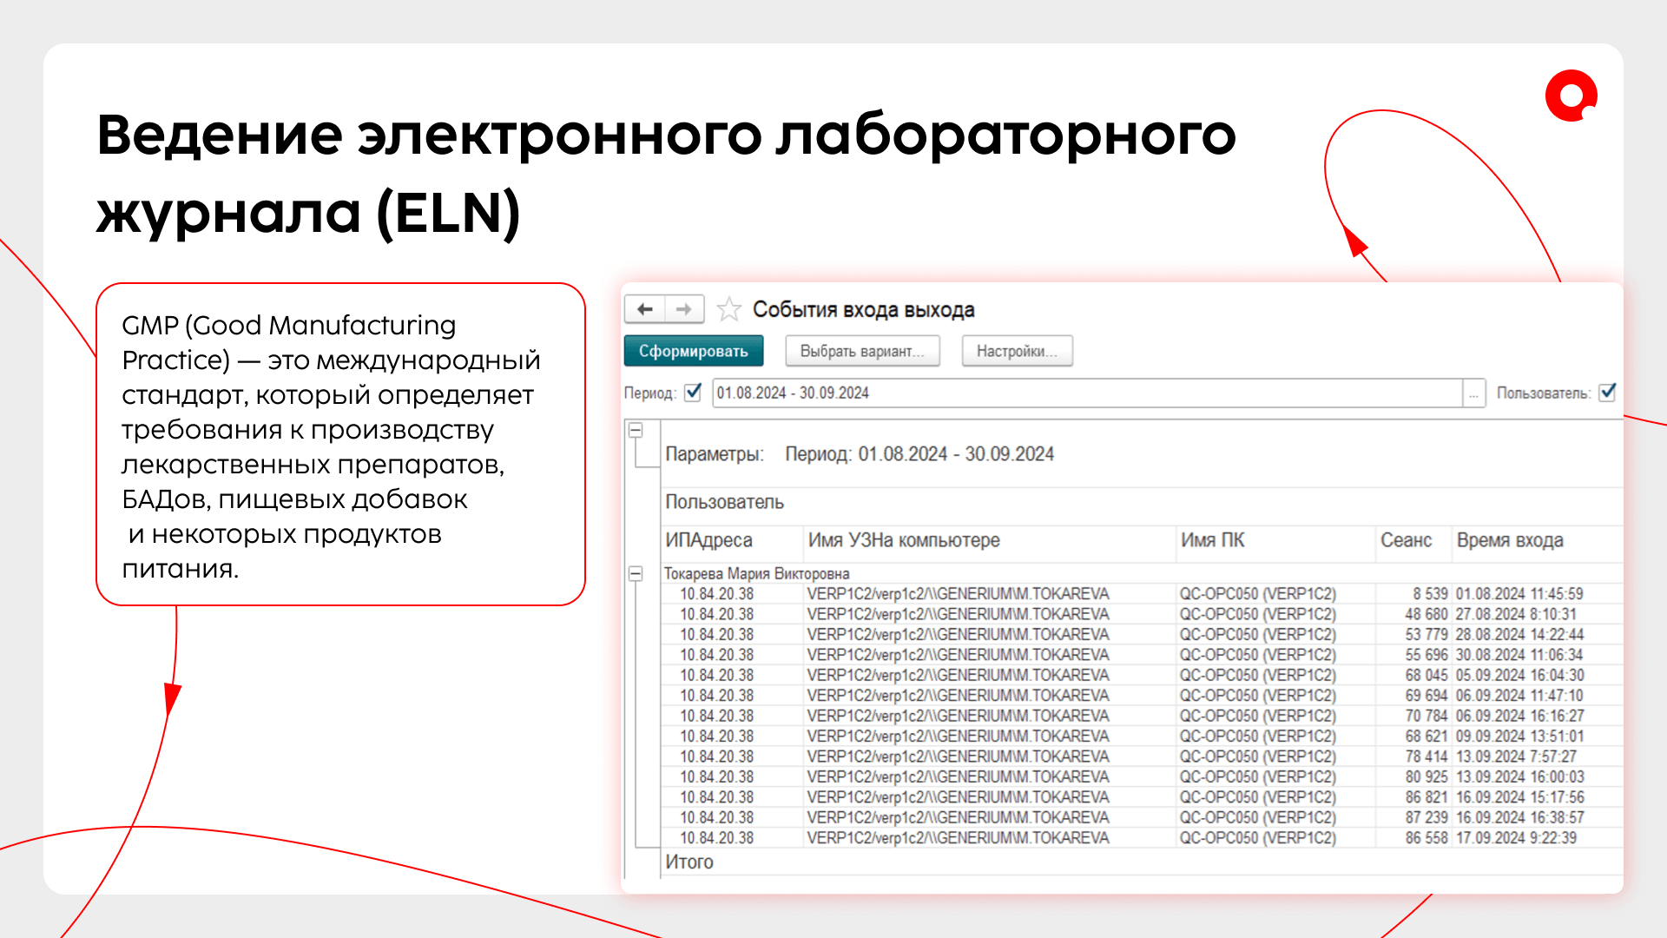The width and height of the screenshot is (1667, 938).
Task: Collapse the Параметры report section
Action: coord(636,430)
